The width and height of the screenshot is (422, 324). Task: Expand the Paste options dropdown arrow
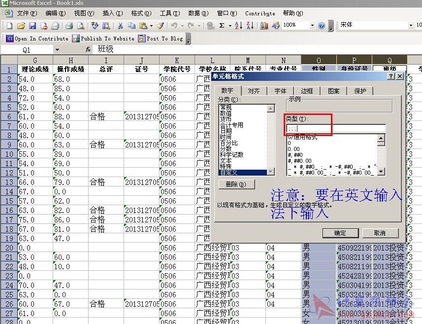[151, 26]
